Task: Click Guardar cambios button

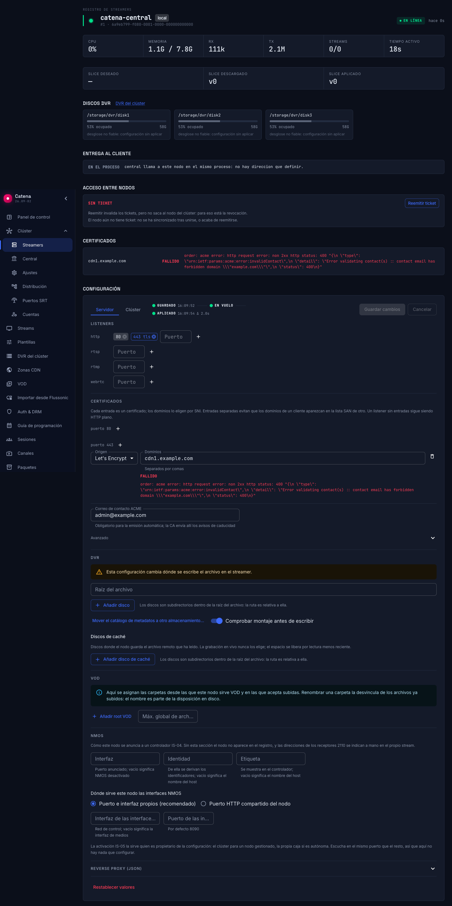Action: pos(382,310)
